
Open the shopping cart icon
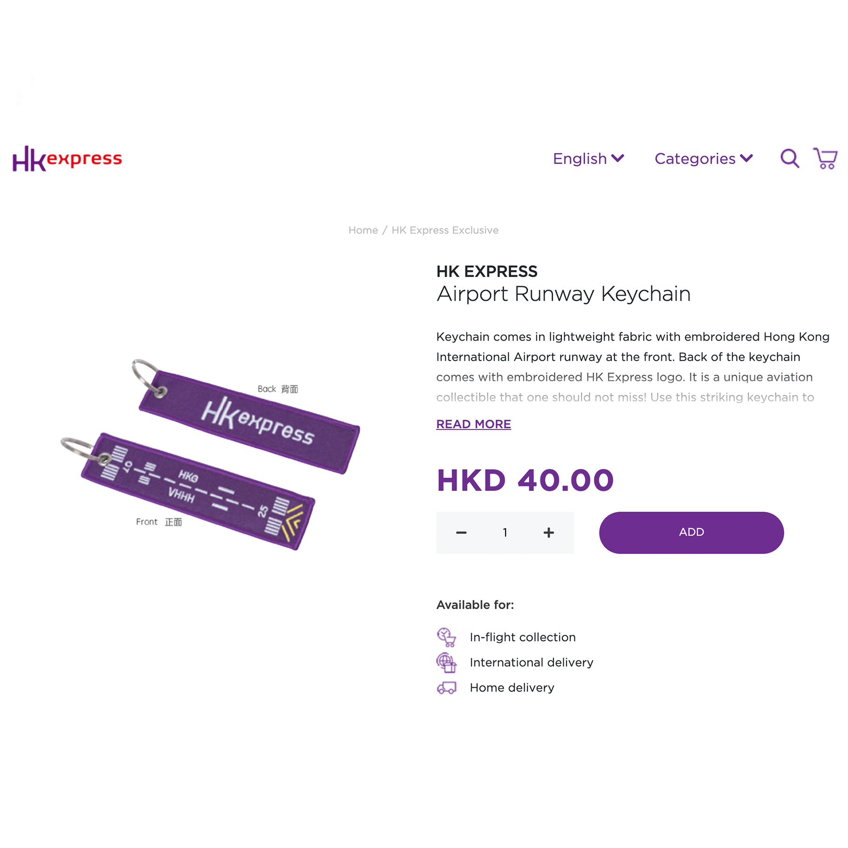tap(825, 158)
